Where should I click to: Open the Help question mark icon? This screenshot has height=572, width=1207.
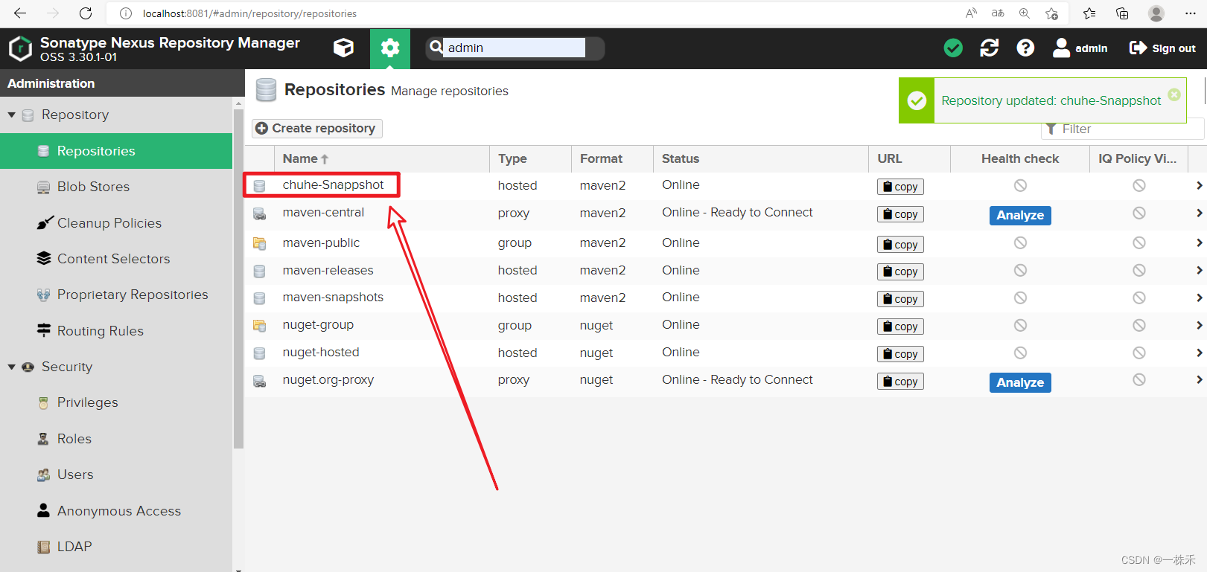(x=1025, y=48)
